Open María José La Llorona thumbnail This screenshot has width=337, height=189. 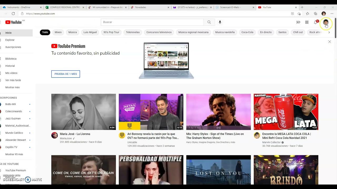83,112
